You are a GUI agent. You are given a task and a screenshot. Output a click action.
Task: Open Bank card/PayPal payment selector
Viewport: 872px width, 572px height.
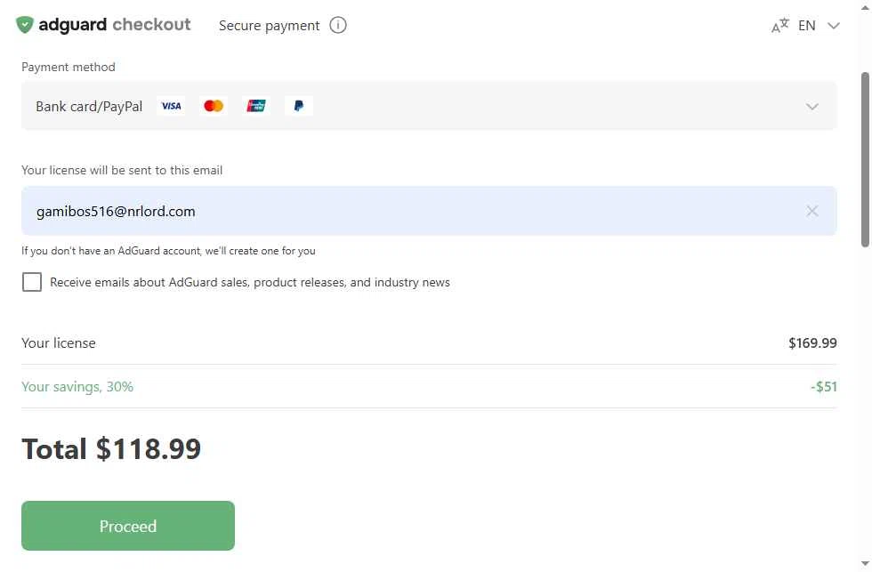pos(429,106)
